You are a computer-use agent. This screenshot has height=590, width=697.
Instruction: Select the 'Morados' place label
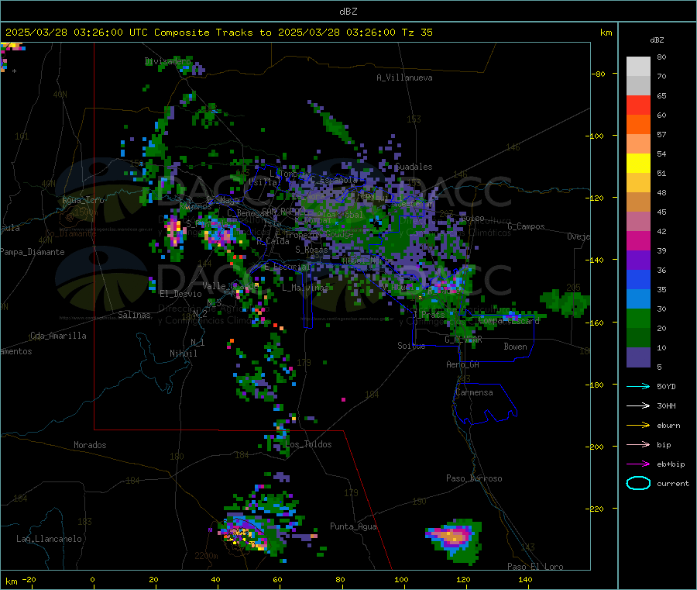coord(90,445)
